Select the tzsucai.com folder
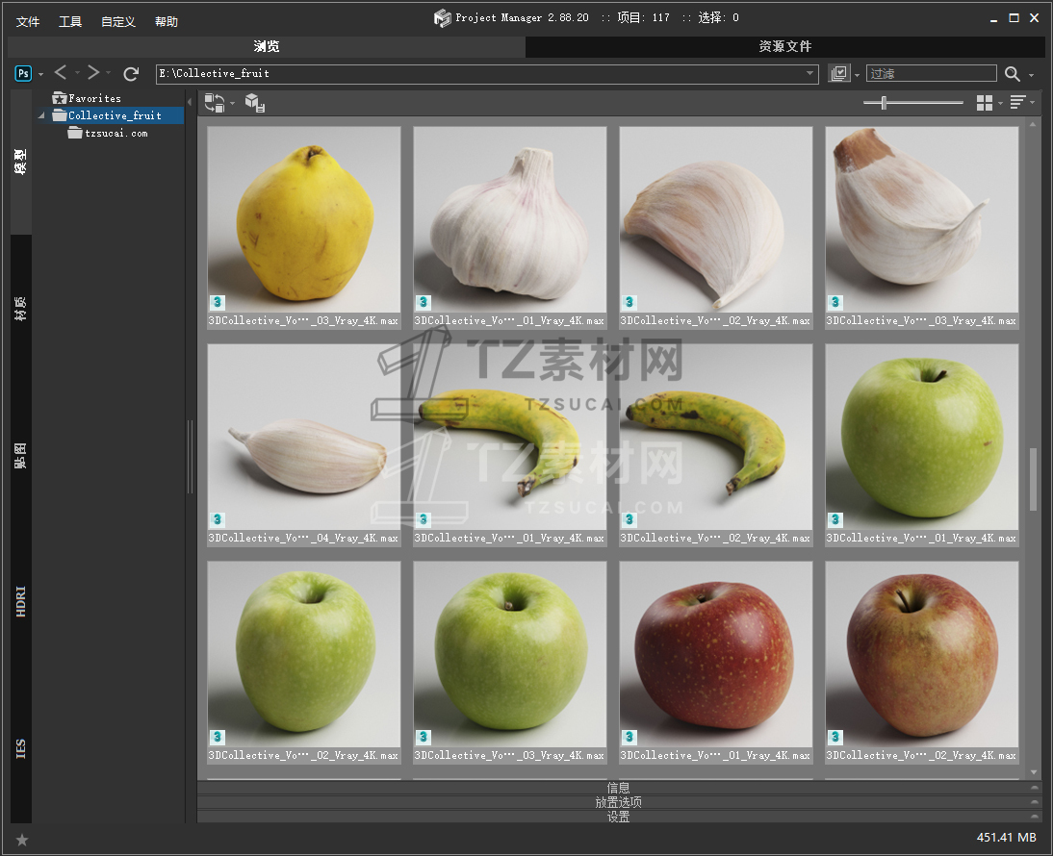1053x856 pixels. [116, 134]
